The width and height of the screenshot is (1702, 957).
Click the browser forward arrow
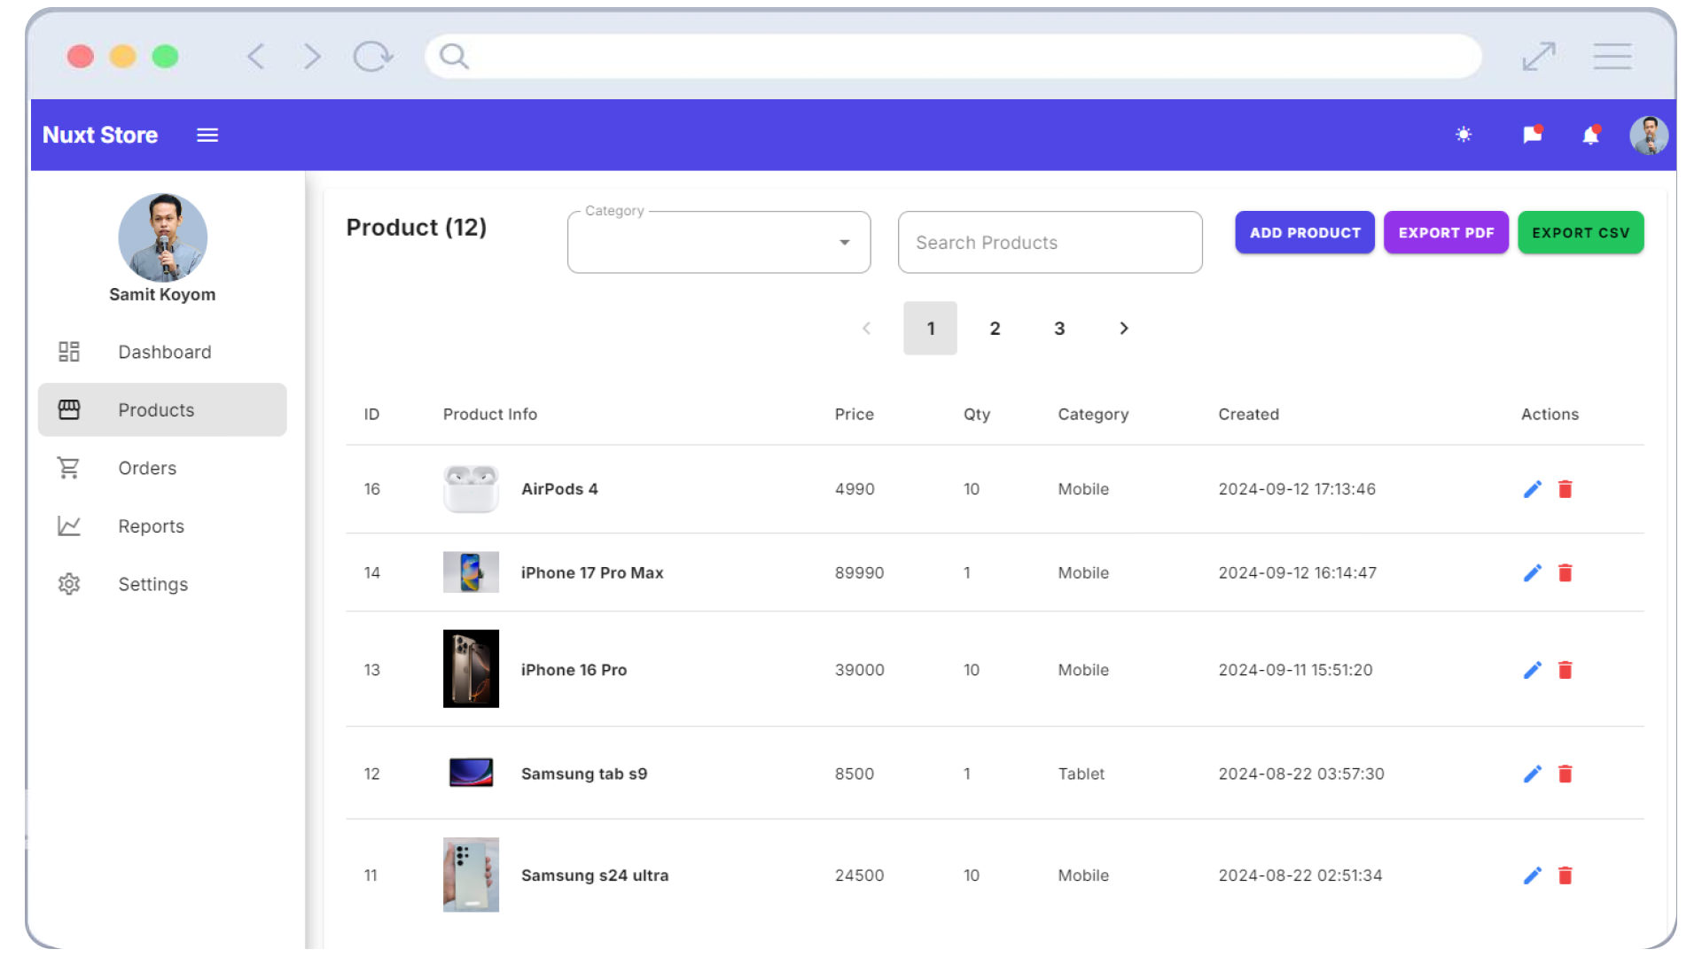coord(312,57)
